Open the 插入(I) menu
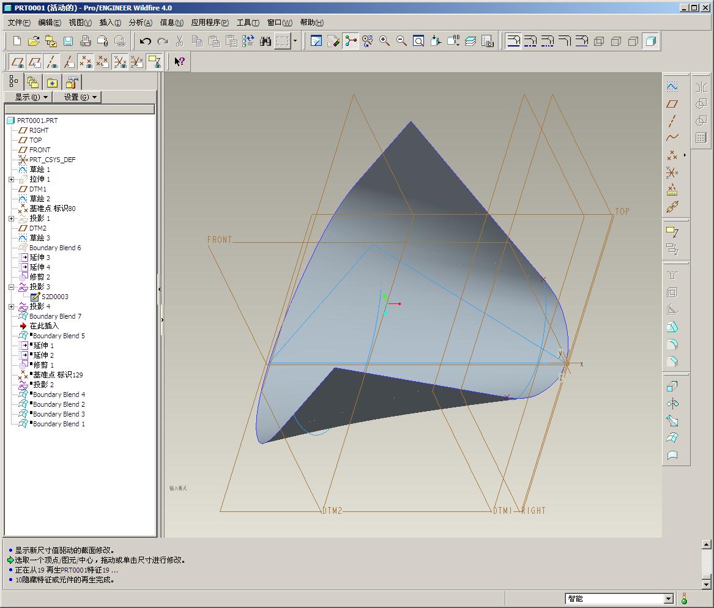Screen dimensions: 714x608 click(x=110, y=23)
